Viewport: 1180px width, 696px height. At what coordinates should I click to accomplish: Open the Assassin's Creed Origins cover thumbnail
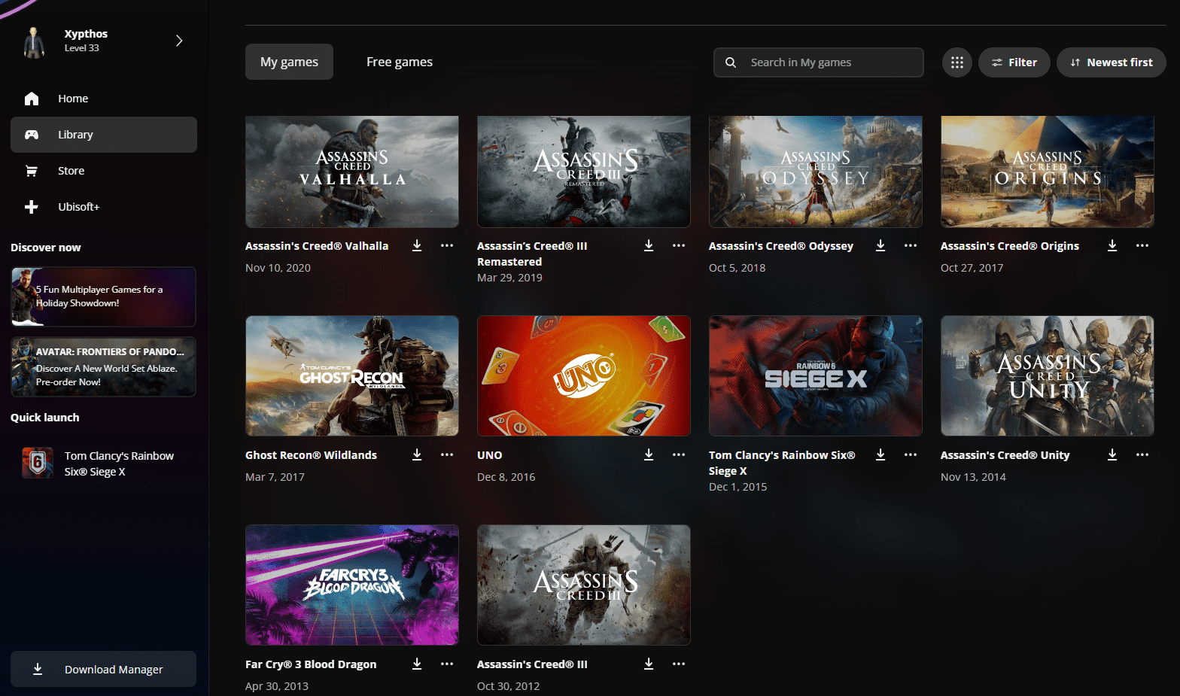[1047, 172]
